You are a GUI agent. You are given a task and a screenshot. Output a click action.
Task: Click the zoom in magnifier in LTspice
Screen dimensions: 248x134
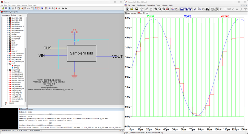pos(156,9)
